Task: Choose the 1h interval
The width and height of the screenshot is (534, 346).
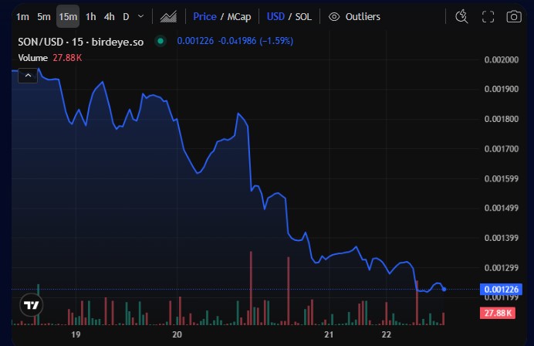Action: point(90,16)
